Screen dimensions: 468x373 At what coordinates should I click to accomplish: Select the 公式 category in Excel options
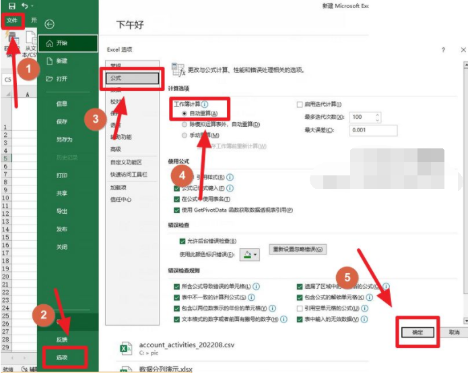(x=132, y=78)
